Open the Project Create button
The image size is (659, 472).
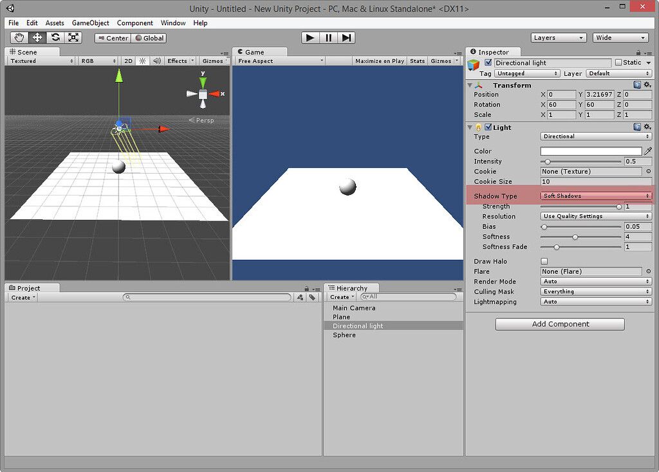click(x=23, y=298)
